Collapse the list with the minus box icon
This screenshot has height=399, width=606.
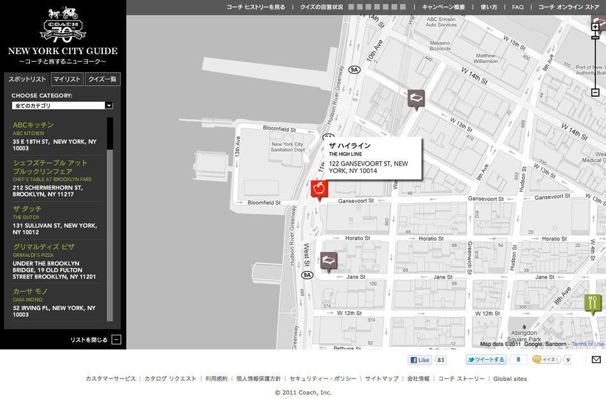coord(116,340)
